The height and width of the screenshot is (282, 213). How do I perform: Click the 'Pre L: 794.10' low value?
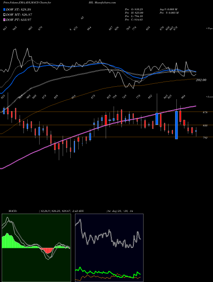134,16
